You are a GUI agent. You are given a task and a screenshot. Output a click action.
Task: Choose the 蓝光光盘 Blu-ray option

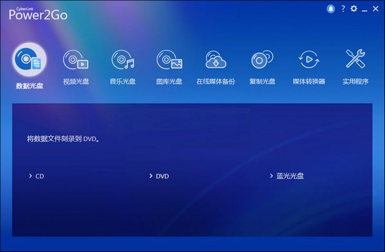[x=287, y=176]
